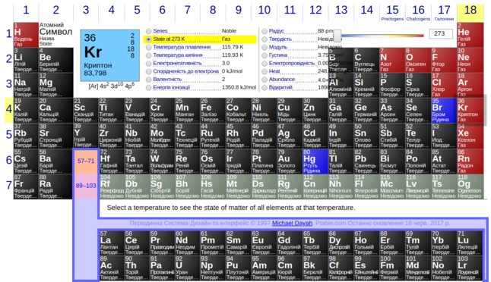Image resolution: width=491 pixels, height=282 pixels.
Task: Click the Carbon (C) element cell
Action: click(366, 60)
